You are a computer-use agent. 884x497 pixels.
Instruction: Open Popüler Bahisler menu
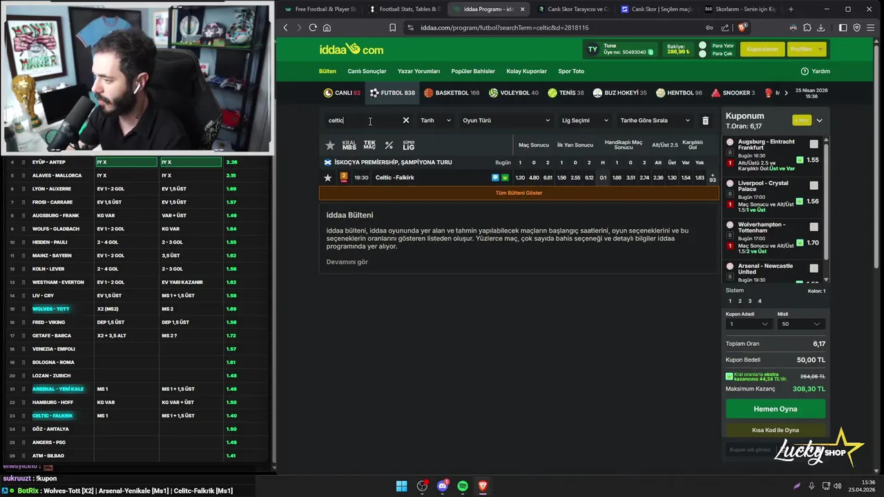click(473, 71)
